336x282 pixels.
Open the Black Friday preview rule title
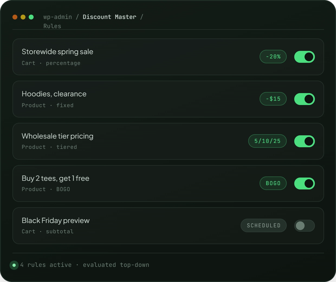coord(56,221)
